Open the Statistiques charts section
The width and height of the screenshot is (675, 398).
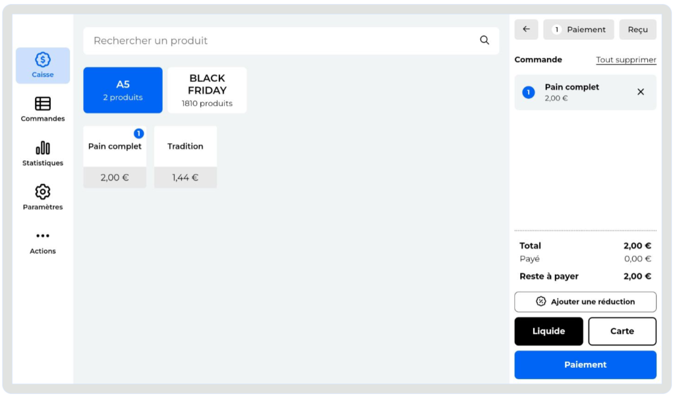[x=43, y=154]
